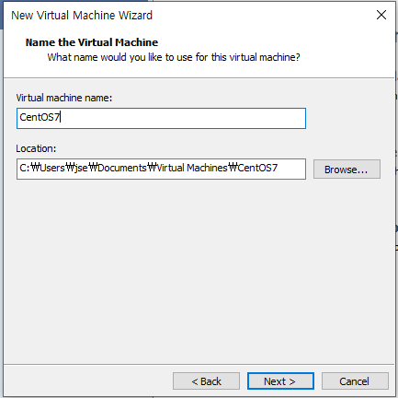Cancel the virtual machine wizard
This screenshot has width=398, height=398.
point(355,381)
